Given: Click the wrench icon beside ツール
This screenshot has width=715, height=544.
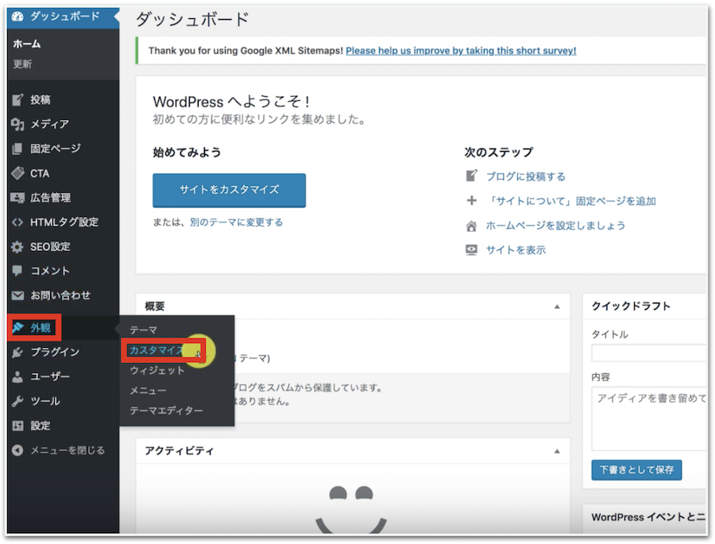Looking at the screenshot, I should click(17, 401).
